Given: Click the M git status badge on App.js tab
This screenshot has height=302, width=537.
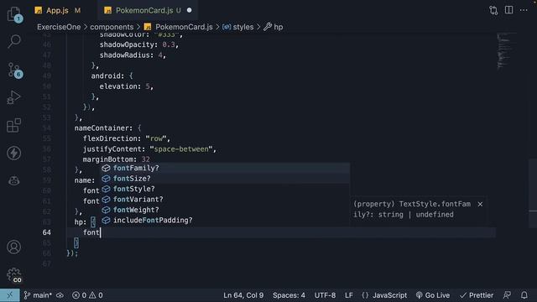Looking at the screenshot, I should [x=77, y=10].
